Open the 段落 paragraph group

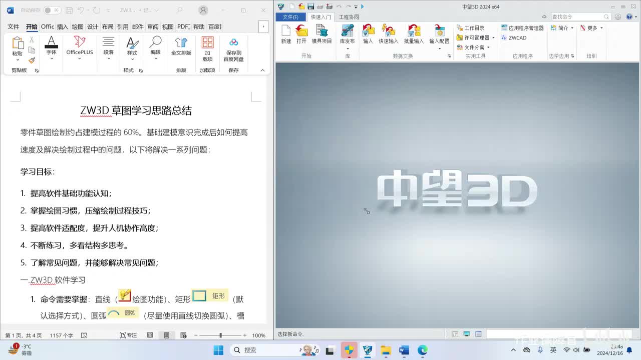click(x=108, y=48)
